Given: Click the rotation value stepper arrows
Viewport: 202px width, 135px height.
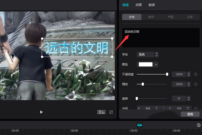Looking at the screenshot, I should click(x=189, y=99).
